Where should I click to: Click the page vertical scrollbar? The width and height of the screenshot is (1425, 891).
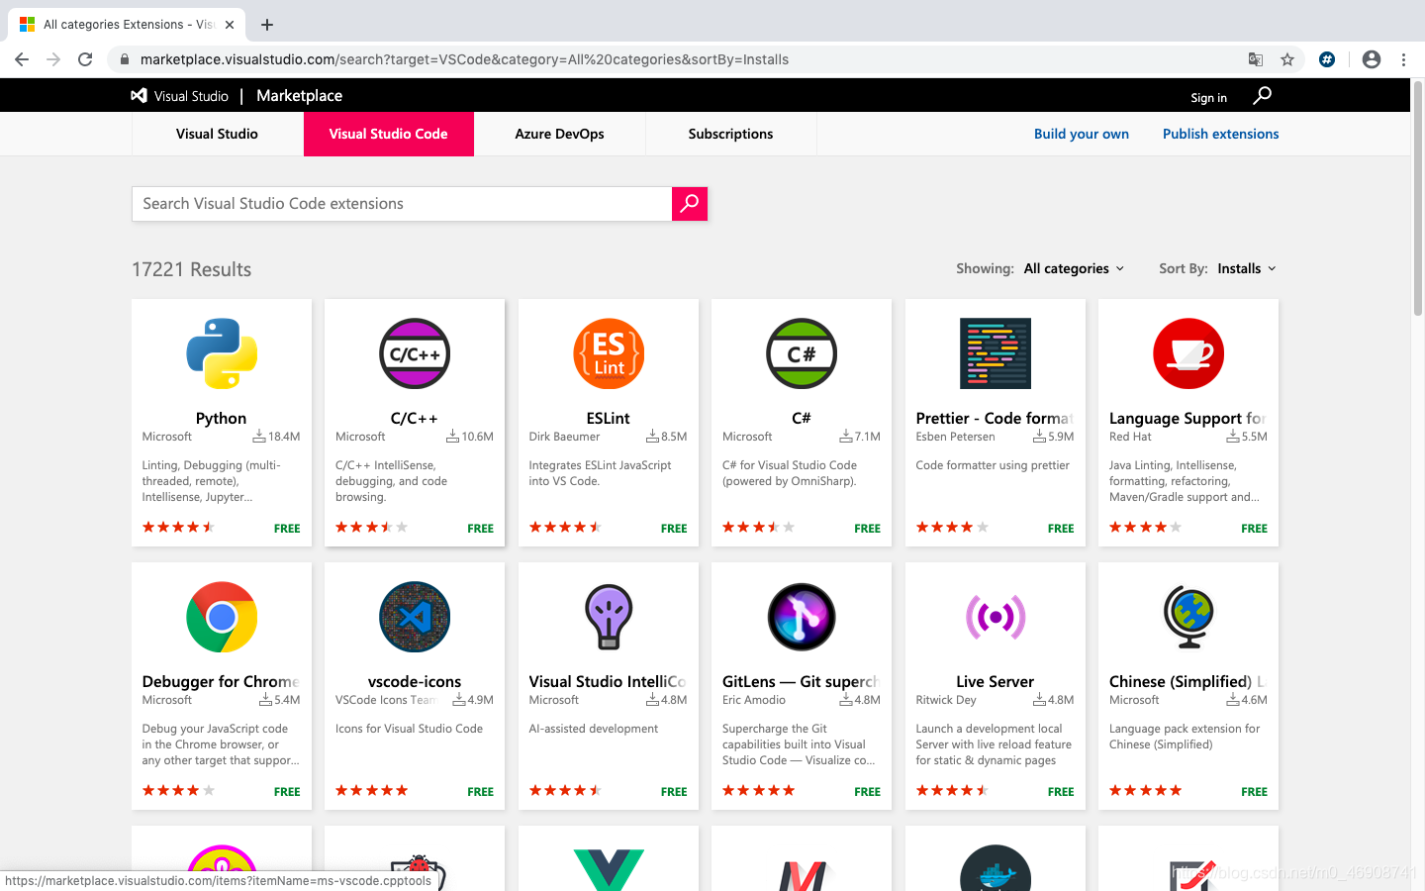pyautogui.click(x=1417, y=198)
